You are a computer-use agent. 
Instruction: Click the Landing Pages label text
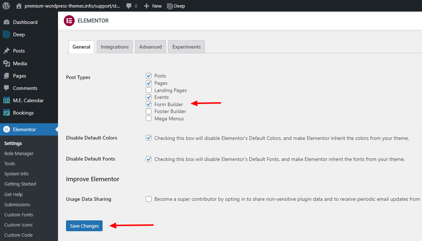(171, 90)
